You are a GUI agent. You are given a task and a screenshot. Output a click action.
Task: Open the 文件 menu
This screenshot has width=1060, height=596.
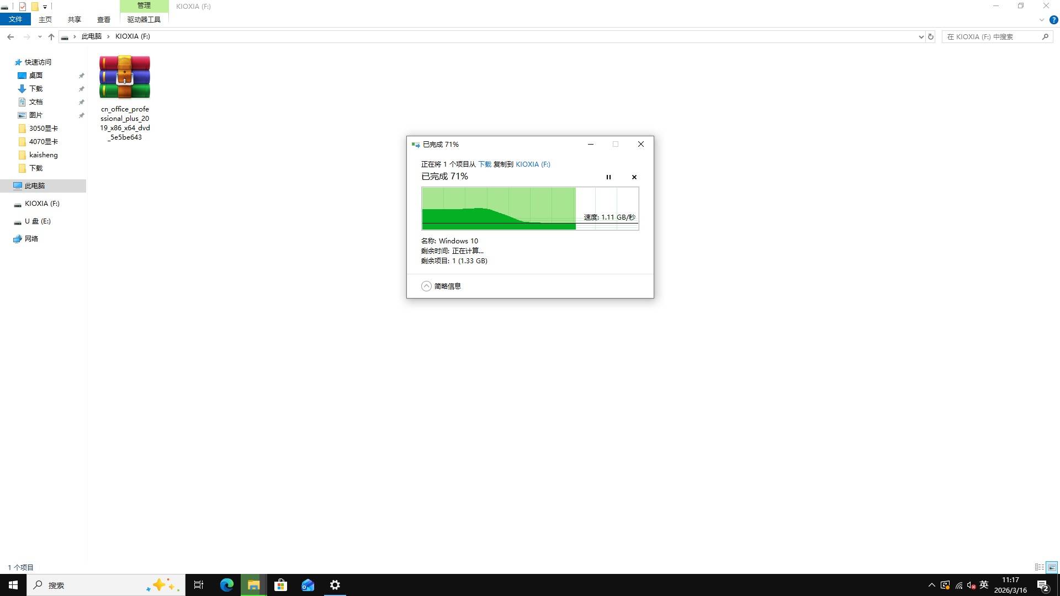(x=15, y=19)
